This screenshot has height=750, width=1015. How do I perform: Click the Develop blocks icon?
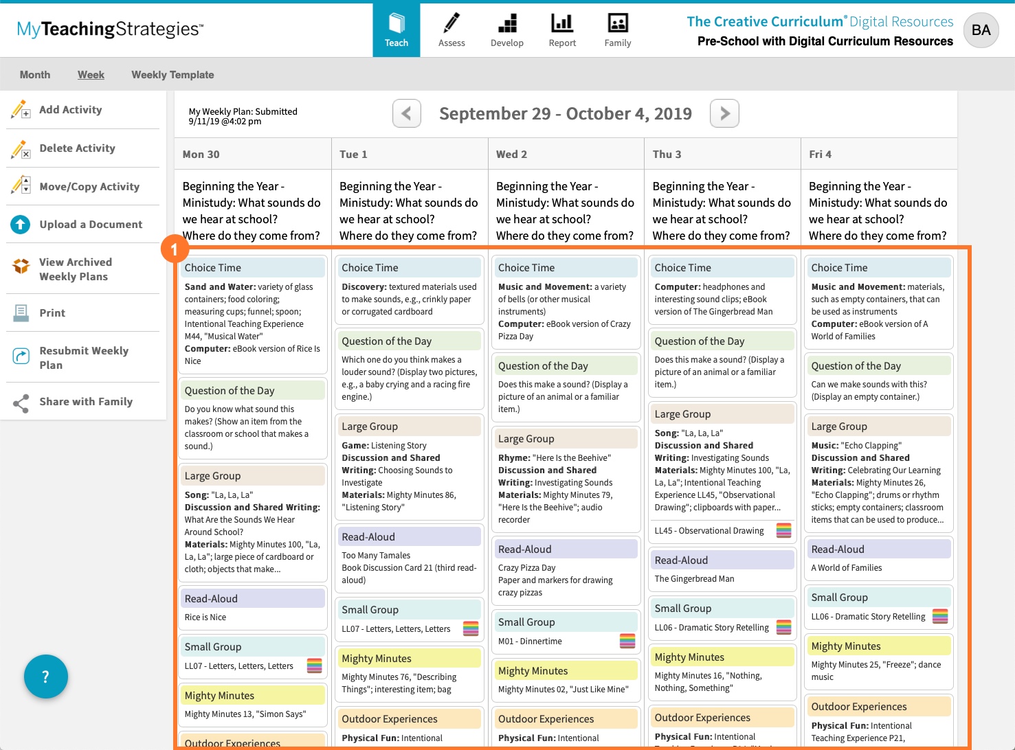(x=507, y=23)
